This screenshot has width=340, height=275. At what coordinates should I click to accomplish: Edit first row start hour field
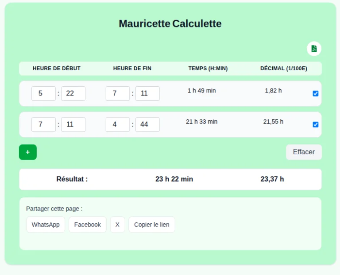tap(43, 94)
